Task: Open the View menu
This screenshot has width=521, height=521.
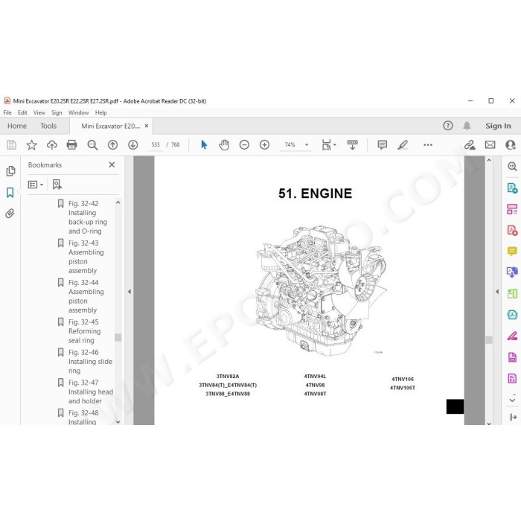Action: (x=39, y=112)
